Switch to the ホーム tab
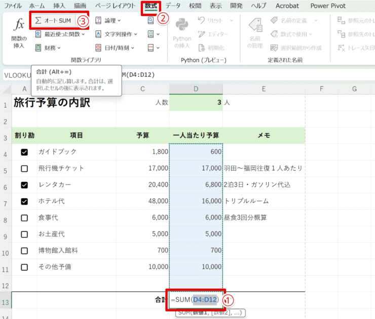The width and height of the screenshot is (375, 319). [37, 6]
